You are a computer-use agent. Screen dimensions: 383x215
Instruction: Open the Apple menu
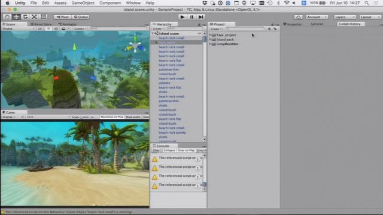click(x=7, y=3)
